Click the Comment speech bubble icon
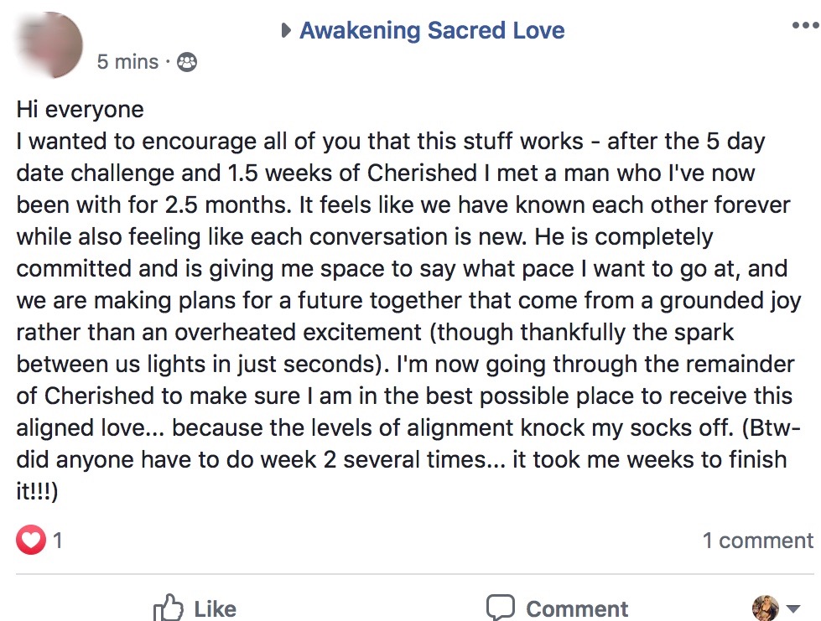Image resolution: width=821 pixels, height=621 pixels. 501,608
